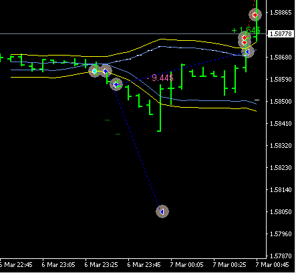Click the 1.58500 price scale label
This screenshot has width=296, height=273.
[x=281, y=102]
